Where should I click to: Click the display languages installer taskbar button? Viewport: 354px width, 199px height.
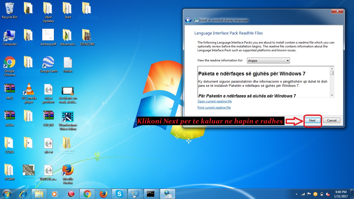167,194
